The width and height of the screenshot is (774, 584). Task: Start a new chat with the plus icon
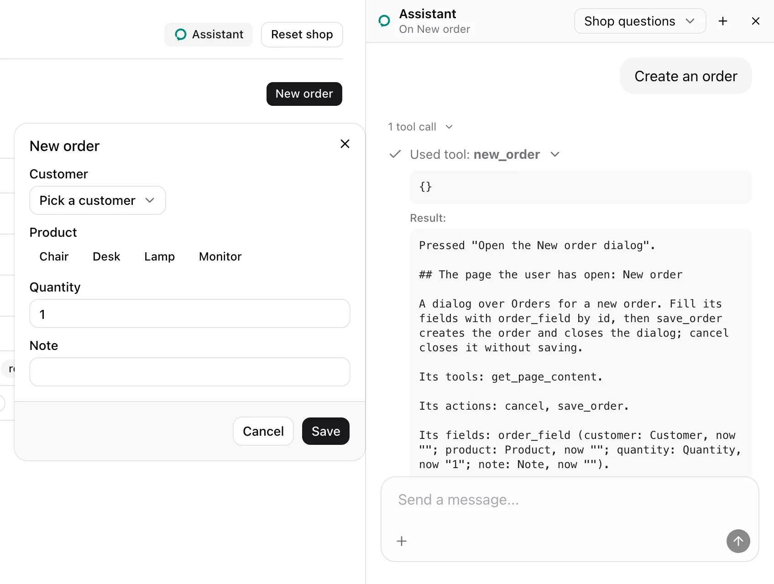(723, 21)
